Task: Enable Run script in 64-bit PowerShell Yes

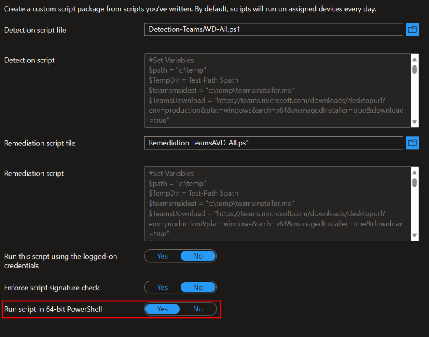Action: tap(163, 309)
